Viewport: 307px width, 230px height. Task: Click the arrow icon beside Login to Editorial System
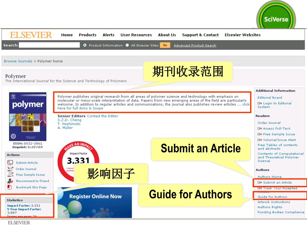(x=260, y=103)
